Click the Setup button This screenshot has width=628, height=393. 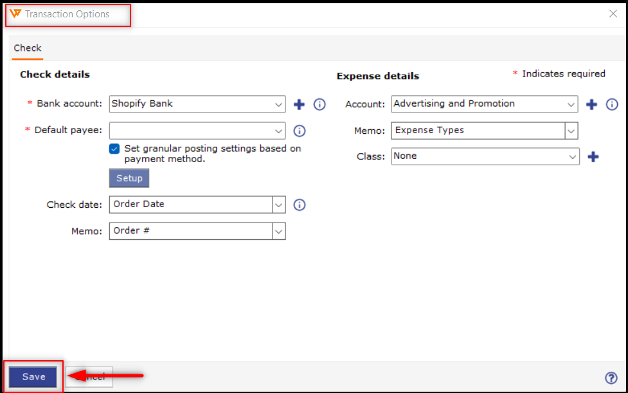(129, 178)
